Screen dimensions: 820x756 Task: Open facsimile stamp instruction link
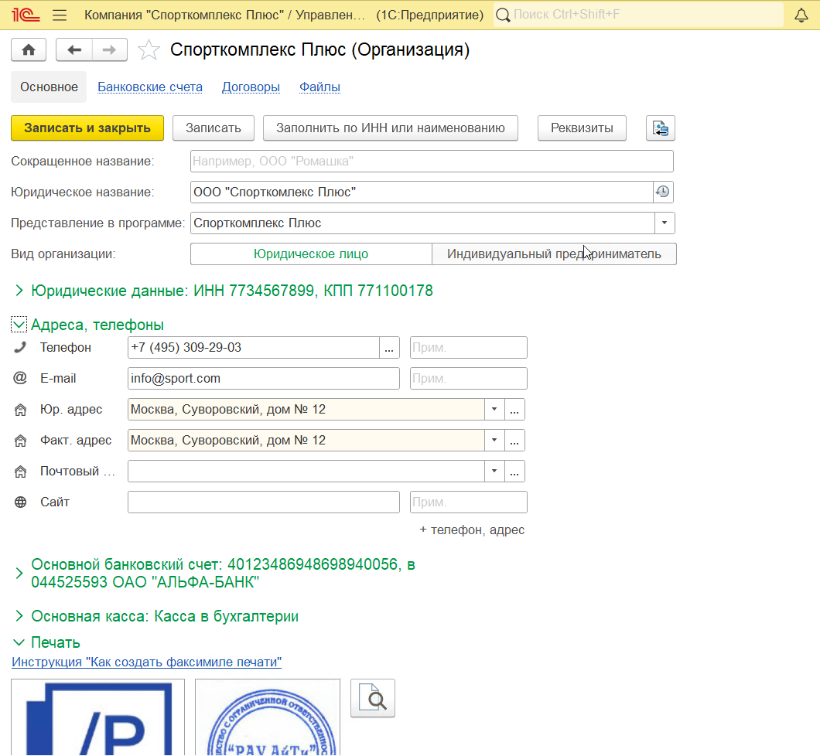tap(146, 662)
